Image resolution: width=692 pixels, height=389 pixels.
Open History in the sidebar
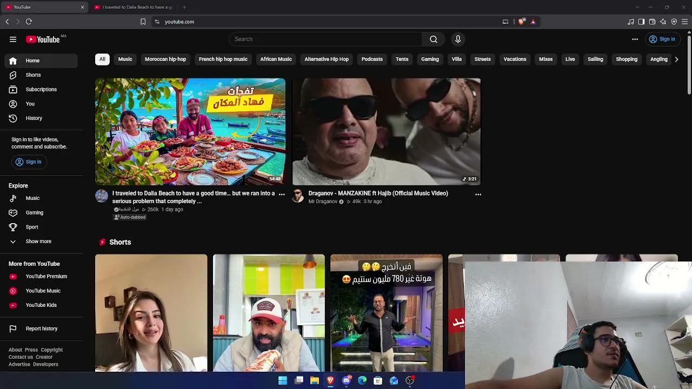pyautogui.click(x=41, y=118)
